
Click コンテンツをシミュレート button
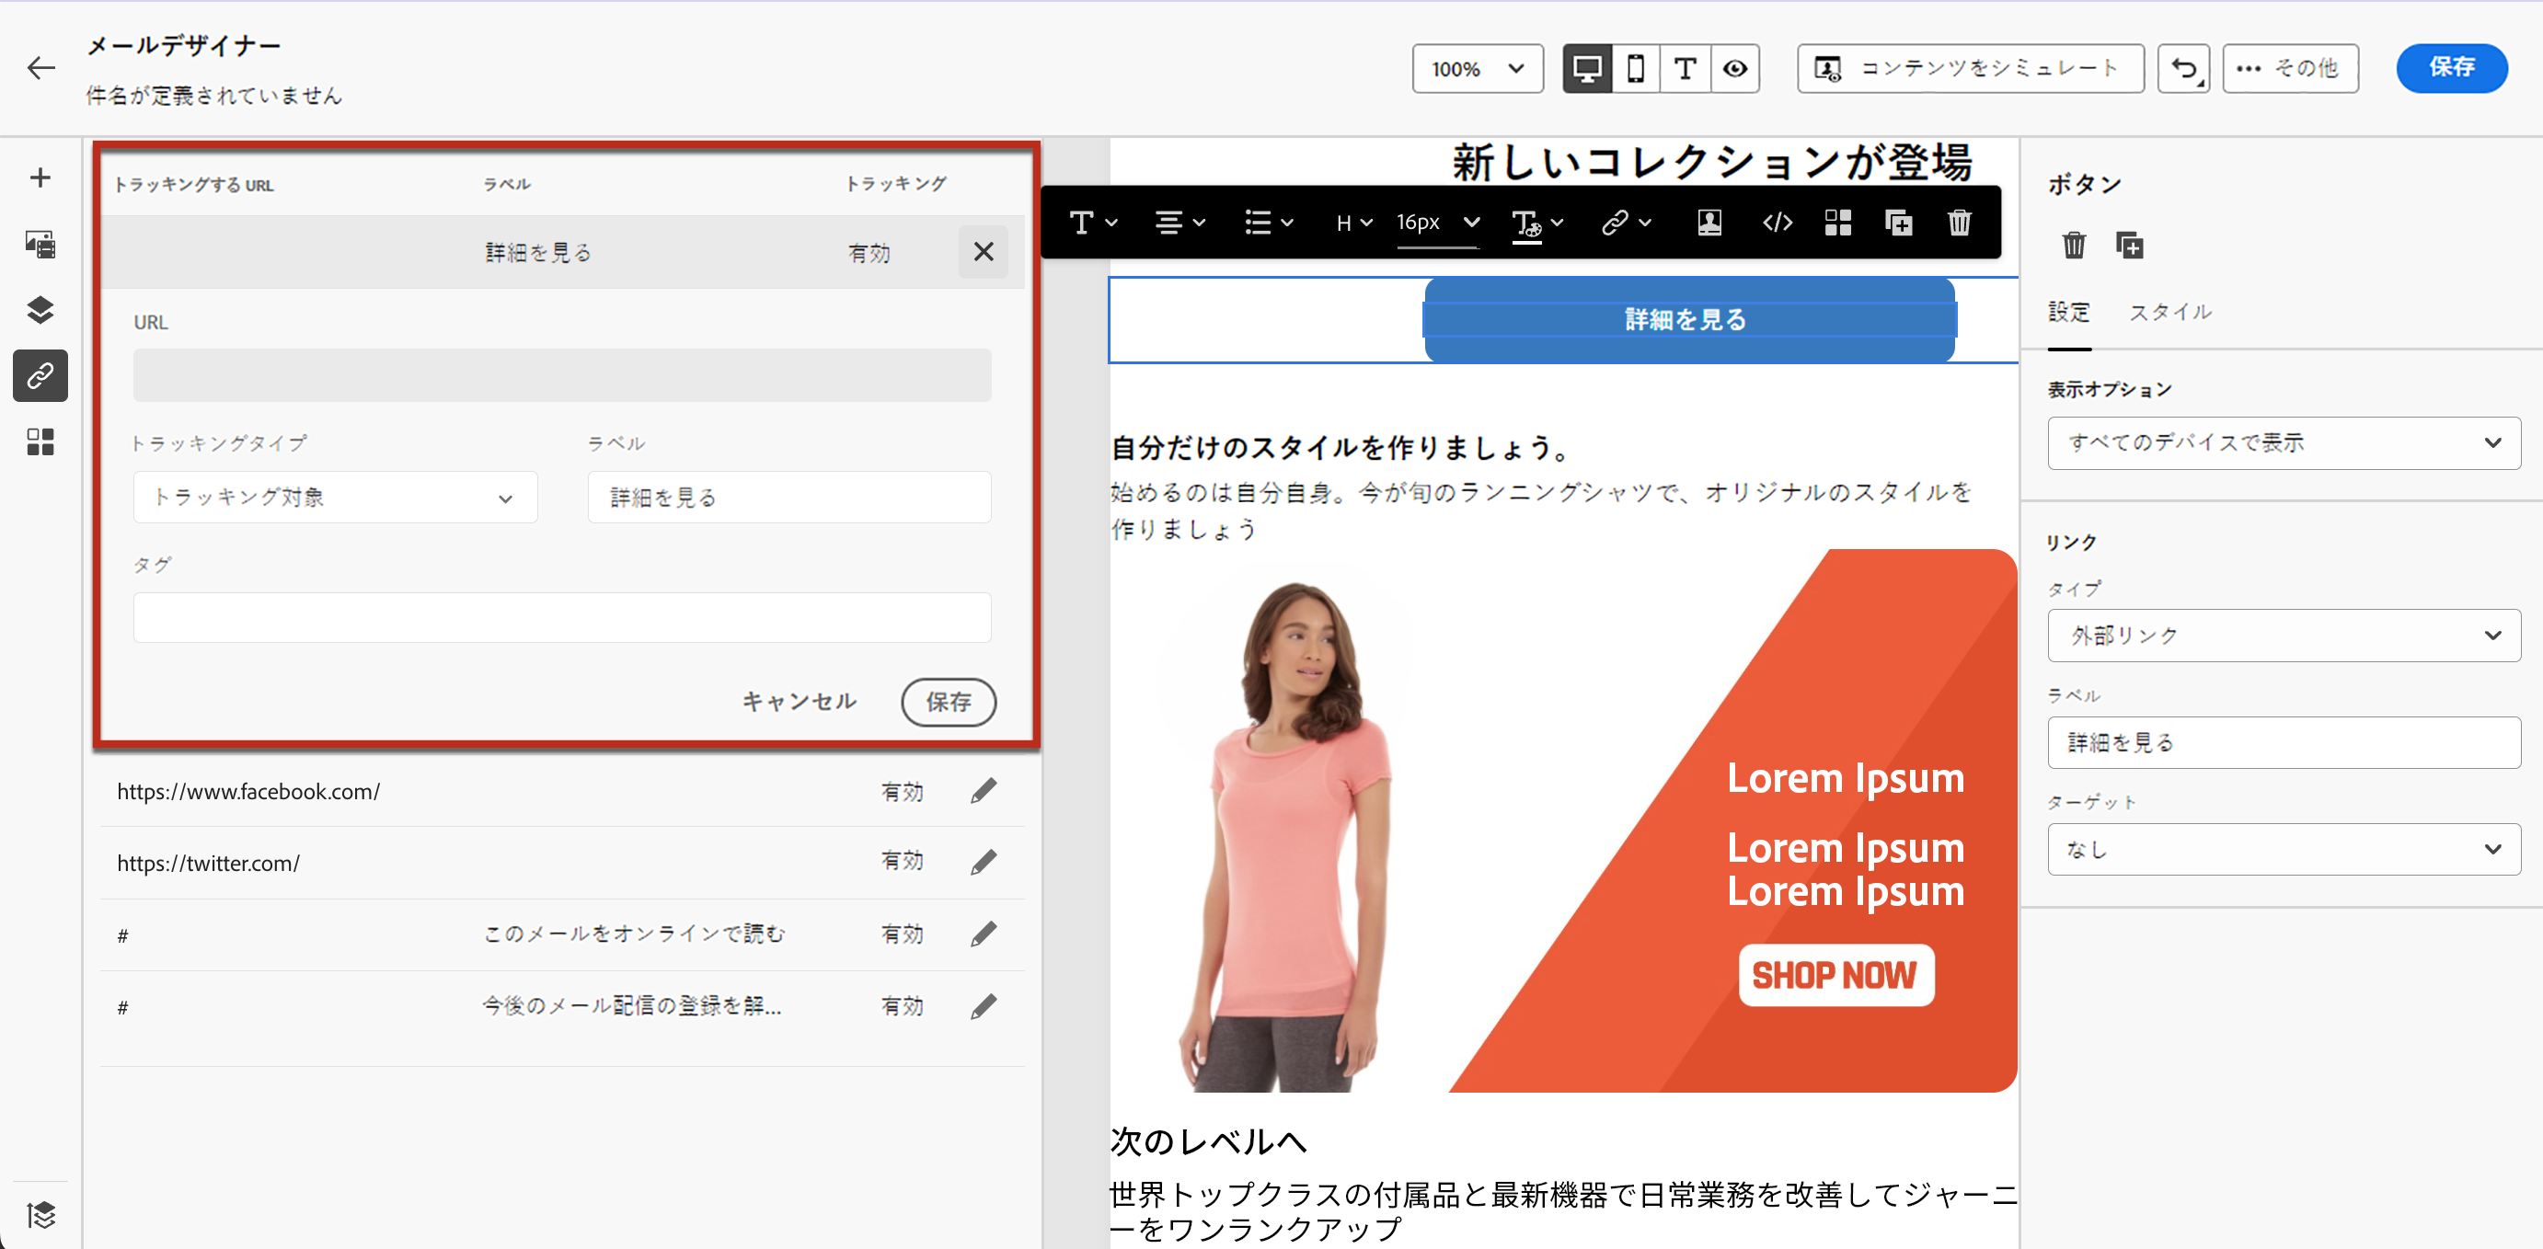click(x=1971, y=69)
